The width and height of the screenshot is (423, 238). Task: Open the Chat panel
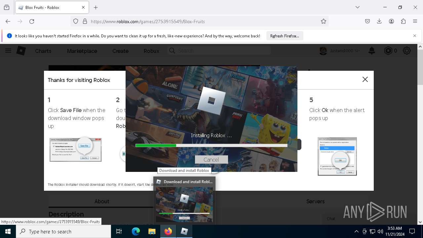tap(331, 218)
